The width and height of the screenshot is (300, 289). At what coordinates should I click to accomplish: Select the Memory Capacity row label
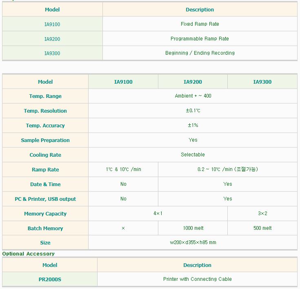pos(45,214)
